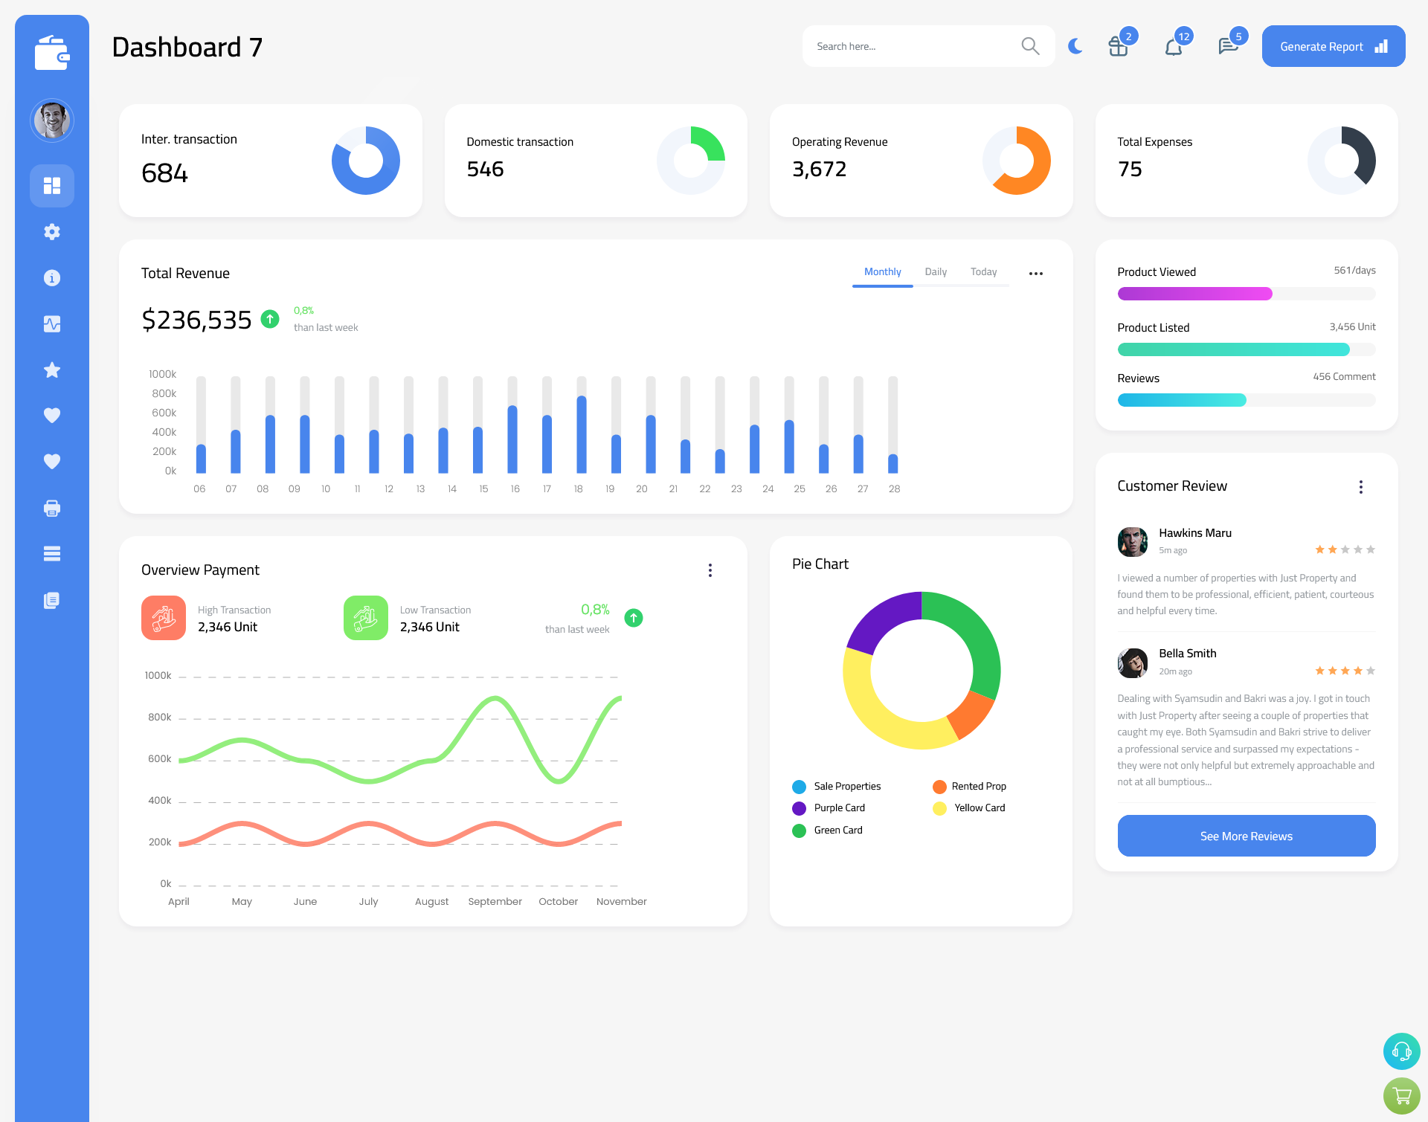Select the list/menu icon in sidebar
The height and width of the screenshot is (1122, 1428).
tap(52, 553)
